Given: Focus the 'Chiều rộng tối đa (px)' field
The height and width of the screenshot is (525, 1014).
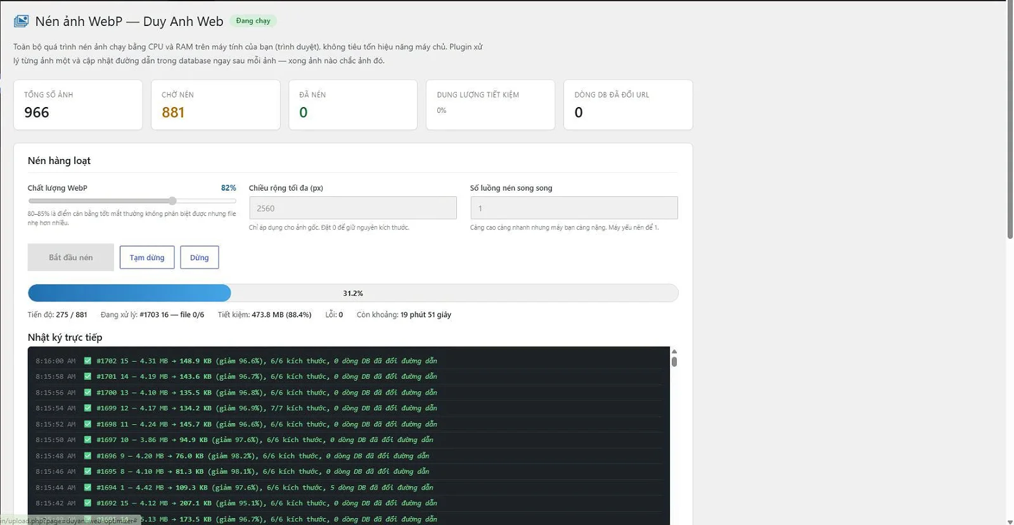Looking at the screenshot, I should 353,208.
